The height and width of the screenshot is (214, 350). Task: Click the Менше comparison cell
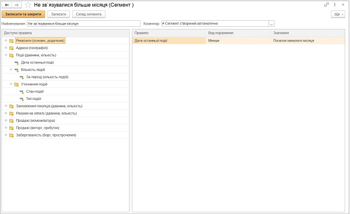(x=238, y=40)
